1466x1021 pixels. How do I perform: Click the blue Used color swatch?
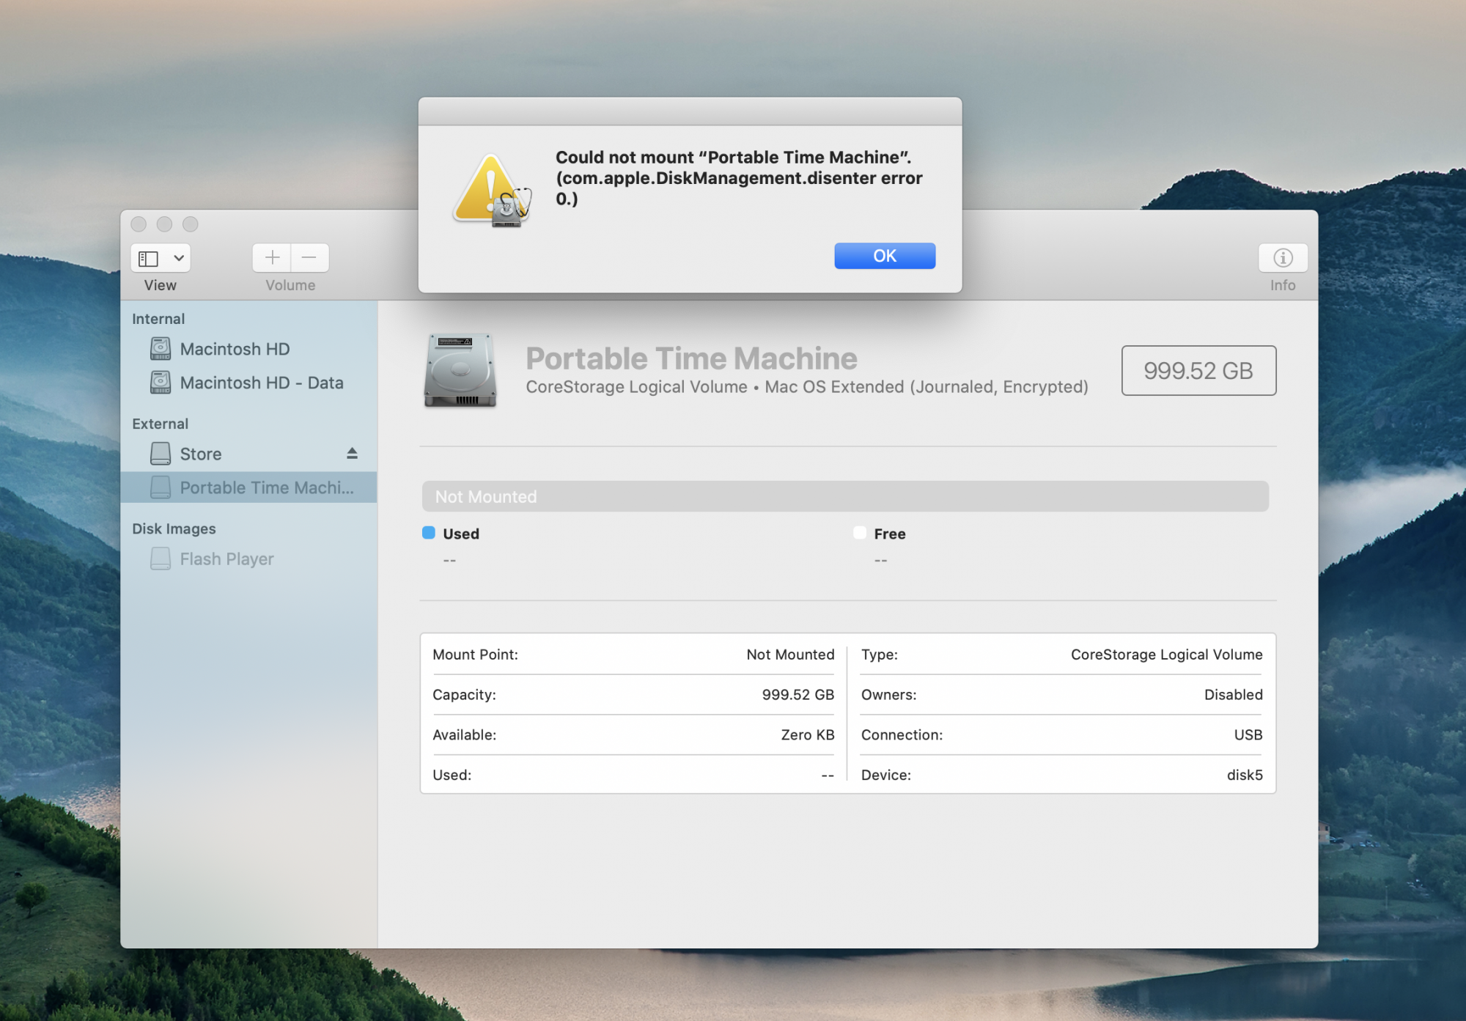tap(429, 533)
